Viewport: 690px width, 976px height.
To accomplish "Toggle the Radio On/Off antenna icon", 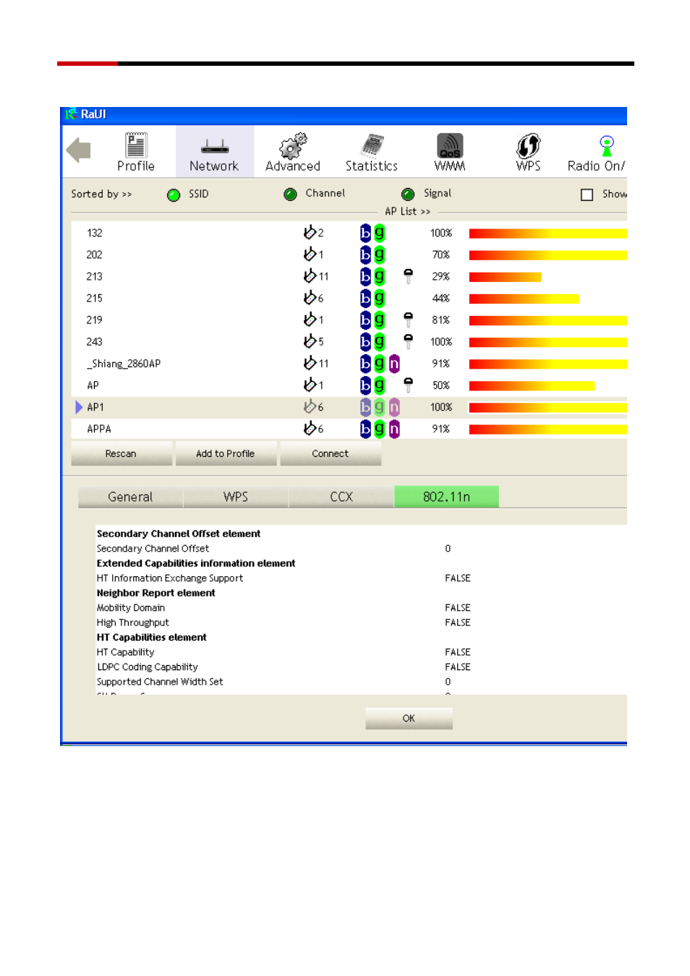I will click(x=607, y=146).
